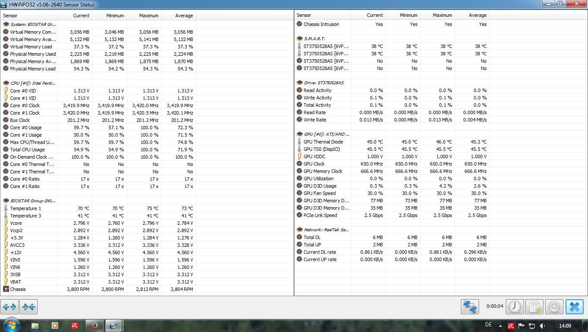Select the Core #1 Clock sensor row
The width and height of the screenshot is (588, 332).
click(x=98, y=113)
